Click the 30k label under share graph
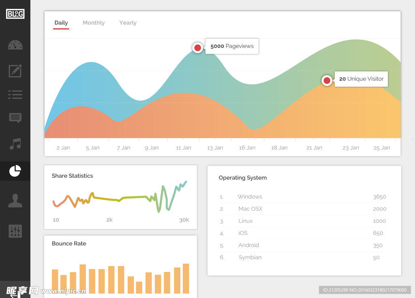The width and height of the screenshot is (415, 298). [184, 220]
